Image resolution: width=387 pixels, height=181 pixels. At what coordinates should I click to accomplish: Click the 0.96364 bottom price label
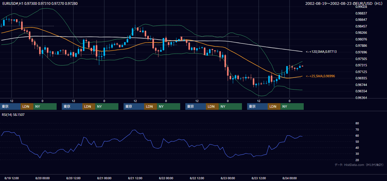tap(361, 98)
